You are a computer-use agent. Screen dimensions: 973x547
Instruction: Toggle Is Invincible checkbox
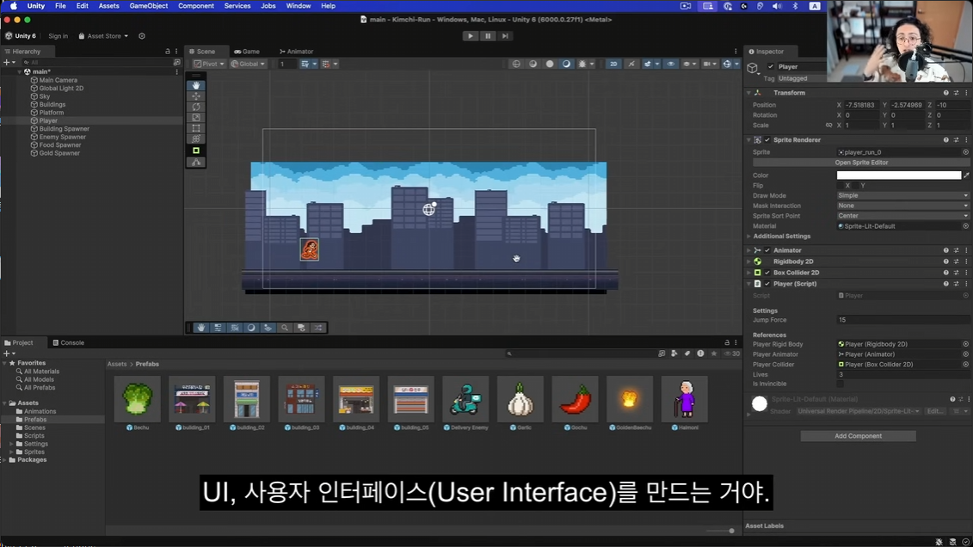pos(841,384)
